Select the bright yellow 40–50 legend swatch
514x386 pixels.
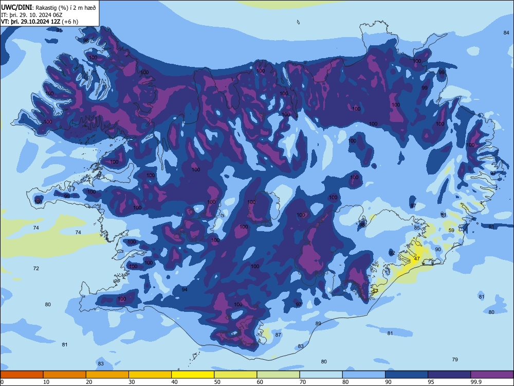(193, 375)
